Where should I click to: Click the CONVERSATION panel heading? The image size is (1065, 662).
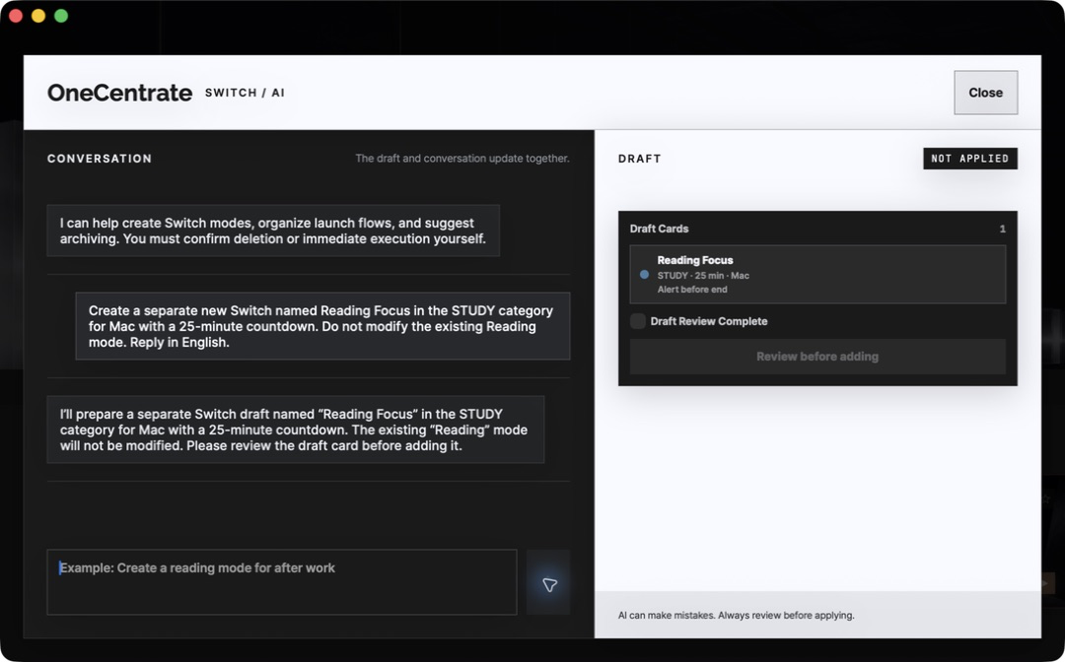100,159
